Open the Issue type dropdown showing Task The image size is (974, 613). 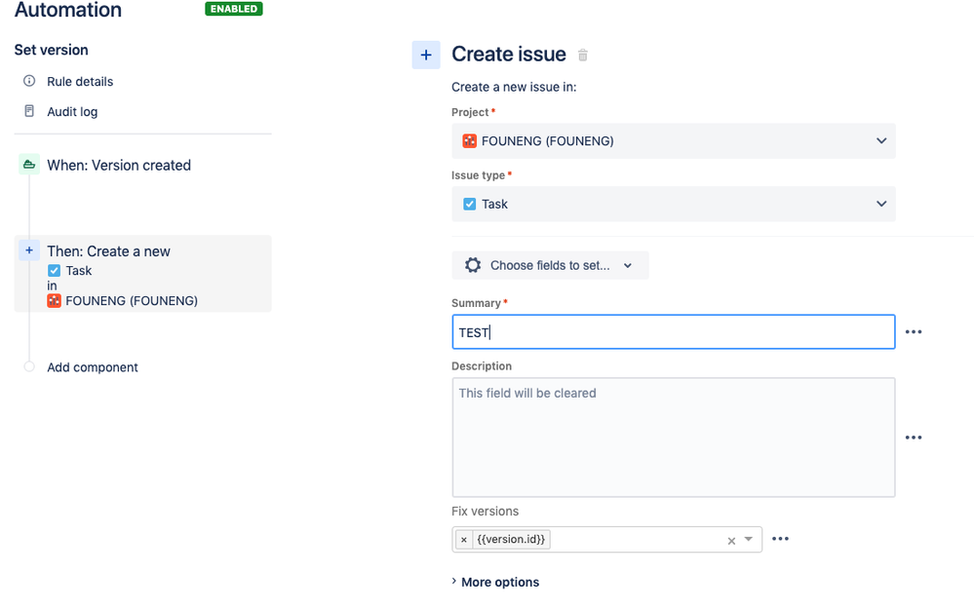click(673, 205)
